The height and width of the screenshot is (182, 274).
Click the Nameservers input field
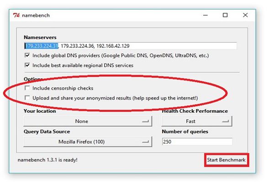click(130, 46)
